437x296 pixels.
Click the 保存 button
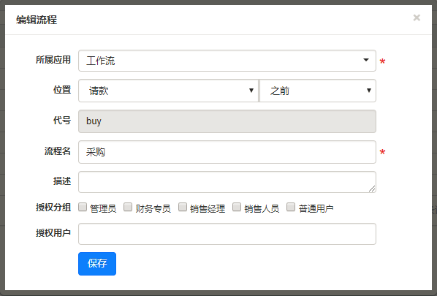(97, 264)
